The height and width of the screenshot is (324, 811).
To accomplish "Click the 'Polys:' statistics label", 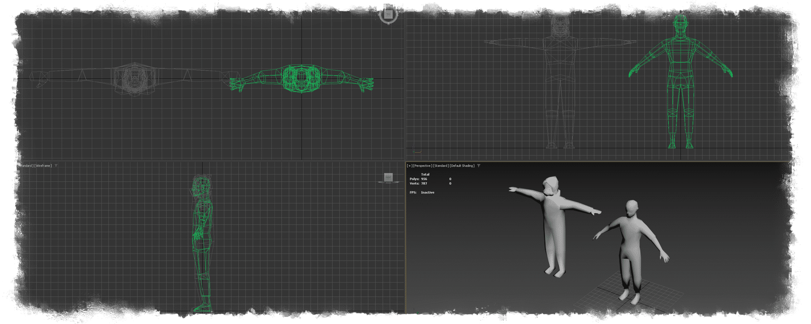I will (414, 179).
